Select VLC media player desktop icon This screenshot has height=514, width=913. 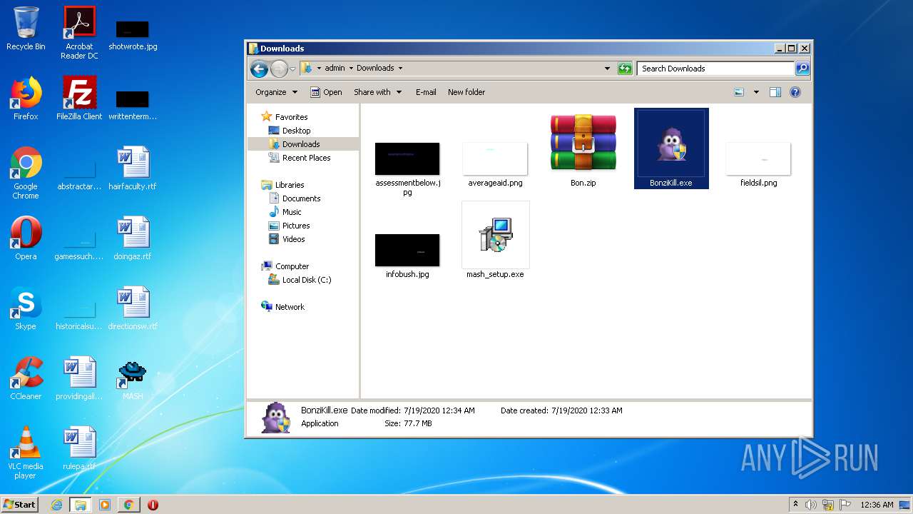click(x=26, y=453)
